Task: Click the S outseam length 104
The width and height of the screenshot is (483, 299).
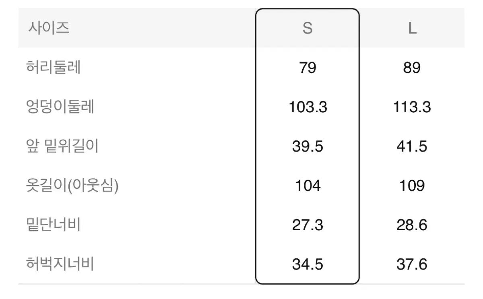Action: [308, 186]
